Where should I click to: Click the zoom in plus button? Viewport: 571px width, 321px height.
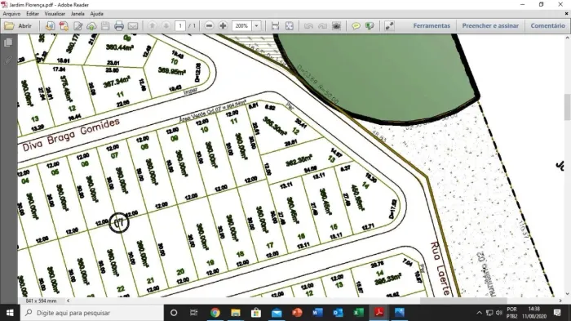pos(223,26)
